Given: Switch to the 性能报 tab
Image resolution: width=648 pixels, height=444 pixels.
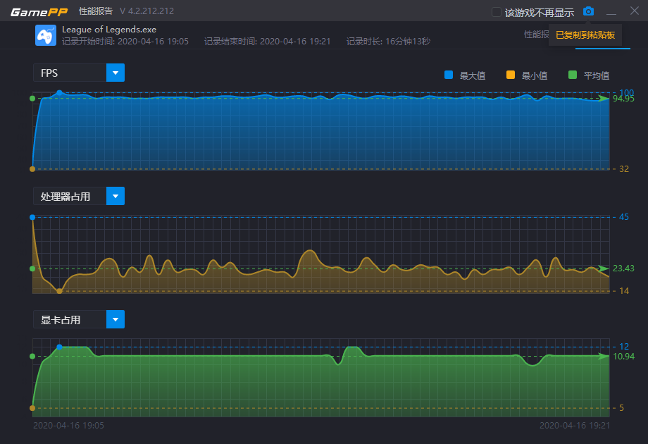Looking at the screenshot, I should [x=536, y=34].
